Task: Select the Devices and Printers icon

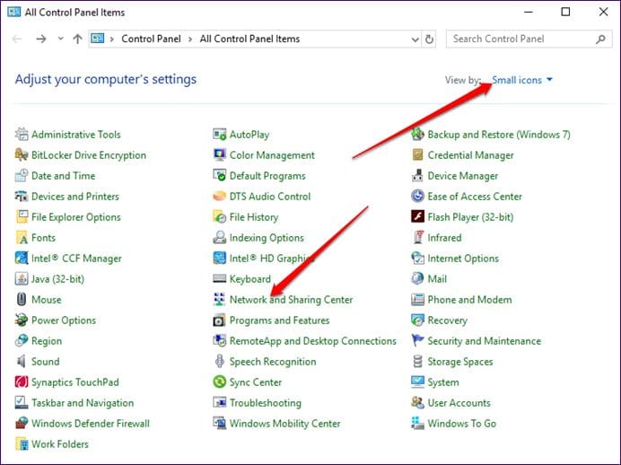Action: 22,196
